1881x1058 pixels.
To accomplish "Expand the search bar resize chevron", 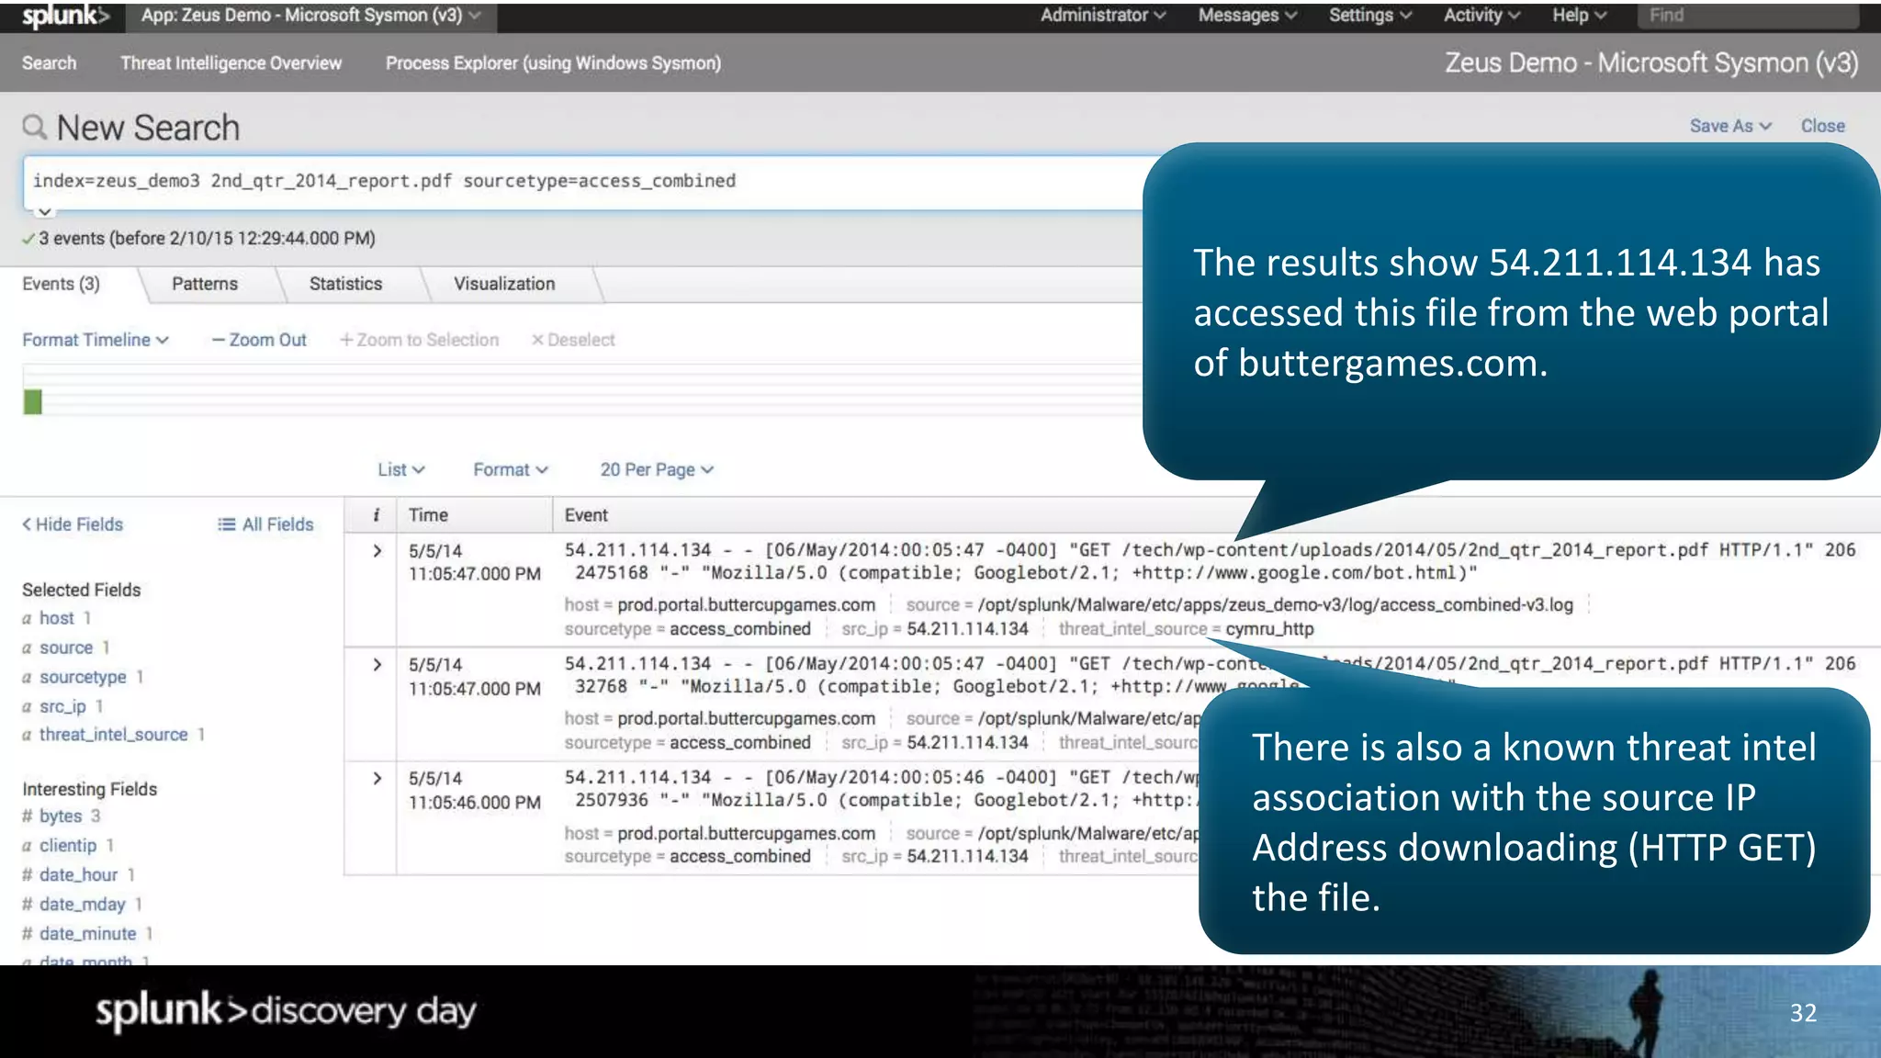I will 44,212.
